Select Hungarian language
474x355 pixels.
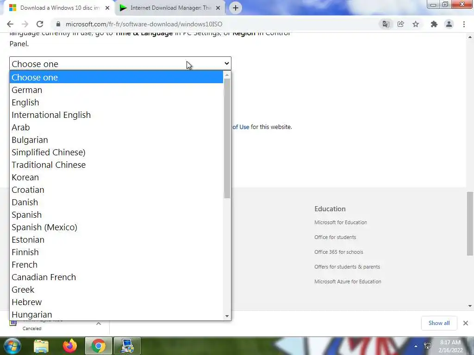click(x=116, y=314)
